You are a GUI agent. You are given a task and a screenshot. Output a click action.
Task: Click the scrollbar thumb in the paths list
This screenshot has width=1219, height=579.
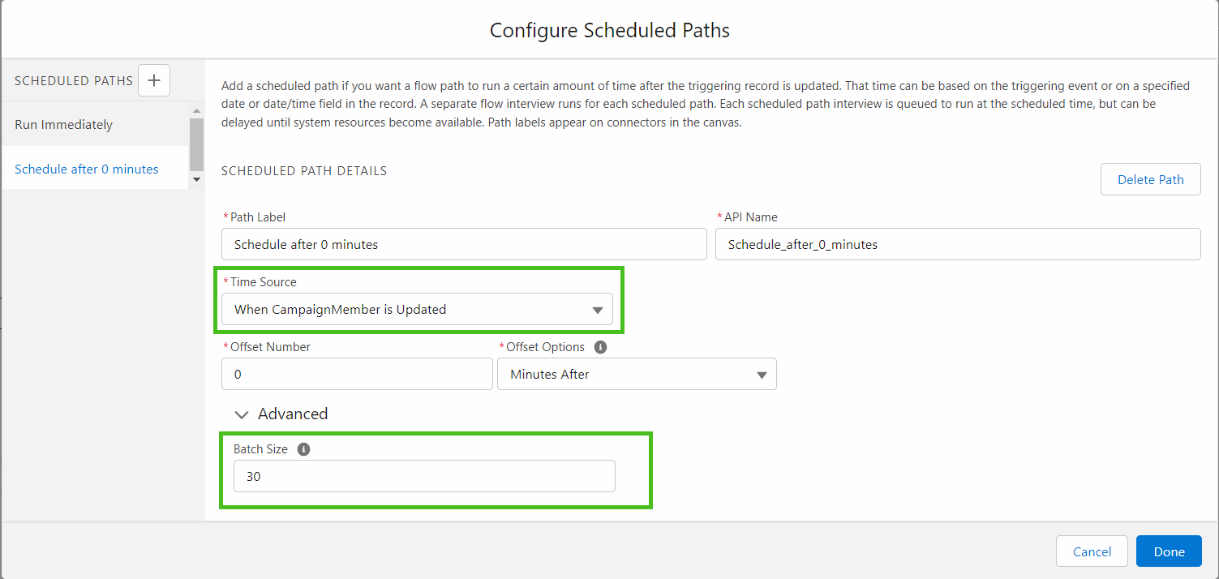pos(195,144)
